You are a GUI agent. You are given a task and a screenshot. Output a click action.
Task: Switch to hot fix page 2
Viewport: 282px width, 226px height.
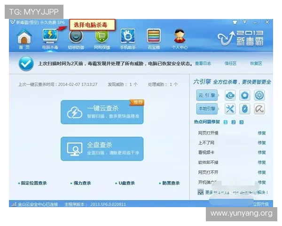point(234,122)
